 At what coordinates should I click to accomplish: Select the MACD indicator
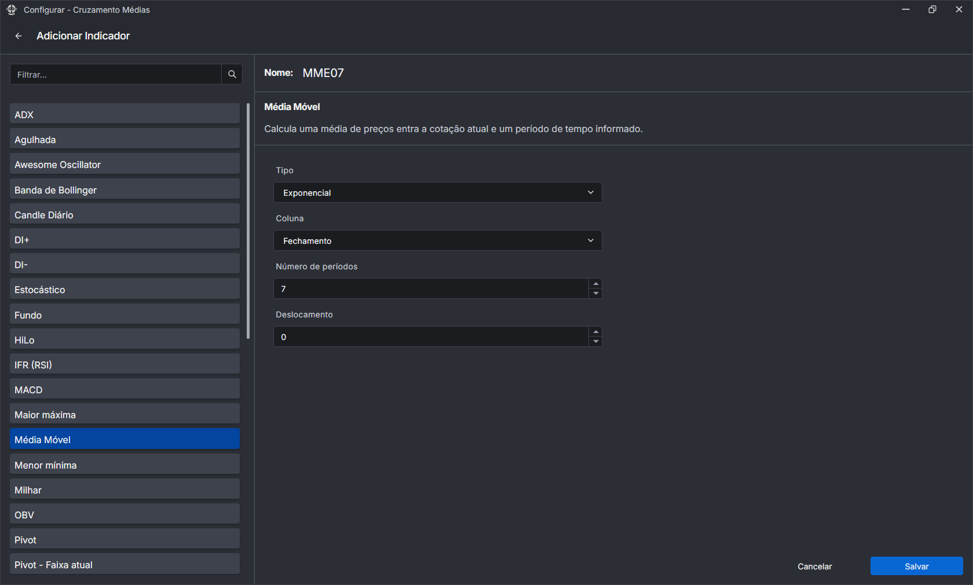(x=125, y=390)
